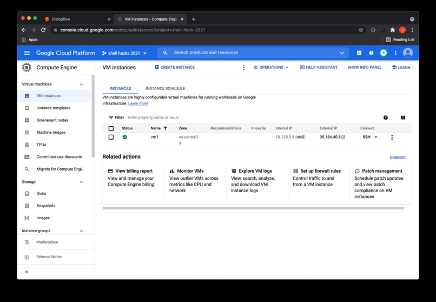Open the header three-dot settings menu
The image size is (436, 302).
[x=395, y=53]
